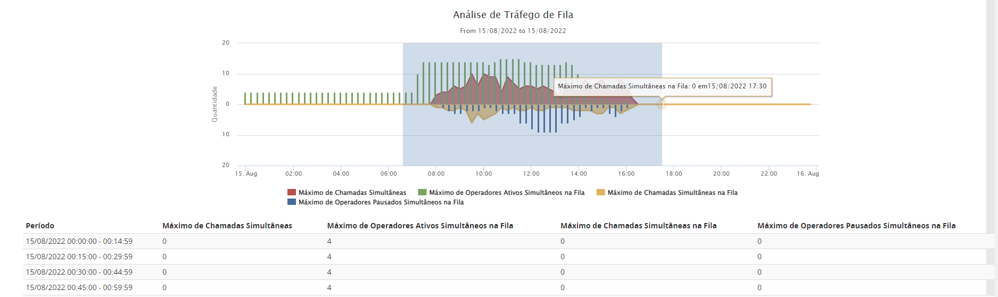998x297 pixels.
Task: Click the tooltip showing 0 em 15/08/2022 17:30
Action: (x=662, y=86)
